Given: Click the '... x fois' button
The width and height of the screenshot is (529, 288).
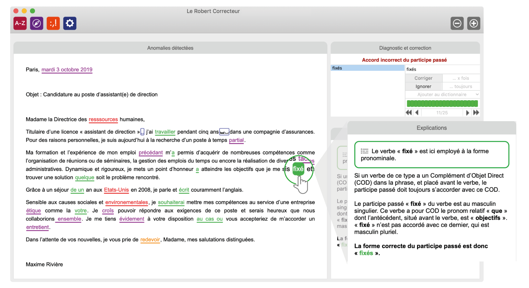Looking at the screenshot, I should [461, 78].
